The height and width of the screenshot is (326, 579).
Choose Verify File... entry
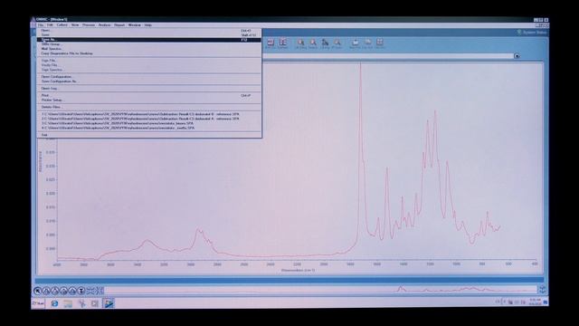pyautogui.click(x=148, y=65)
